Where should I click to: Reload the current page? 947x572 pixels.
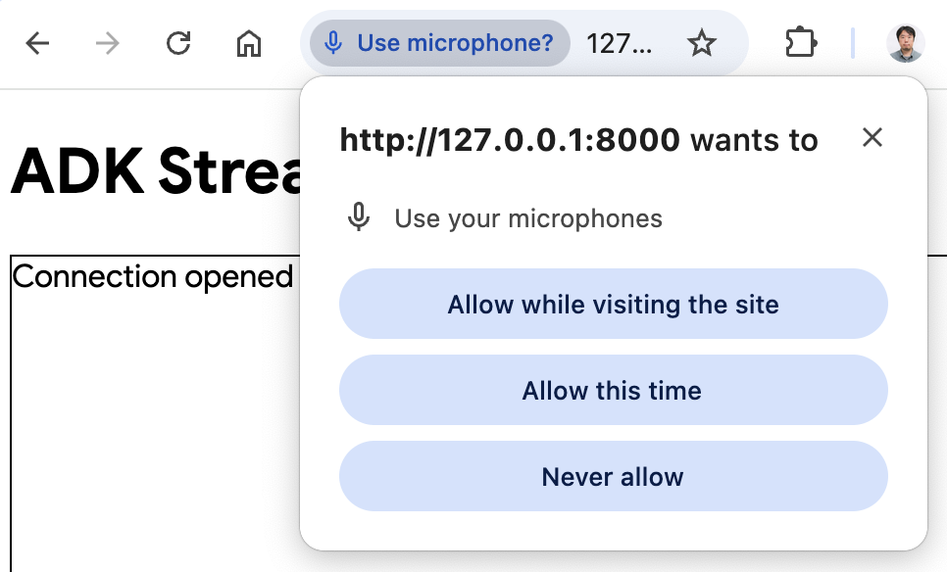point(177,43)
